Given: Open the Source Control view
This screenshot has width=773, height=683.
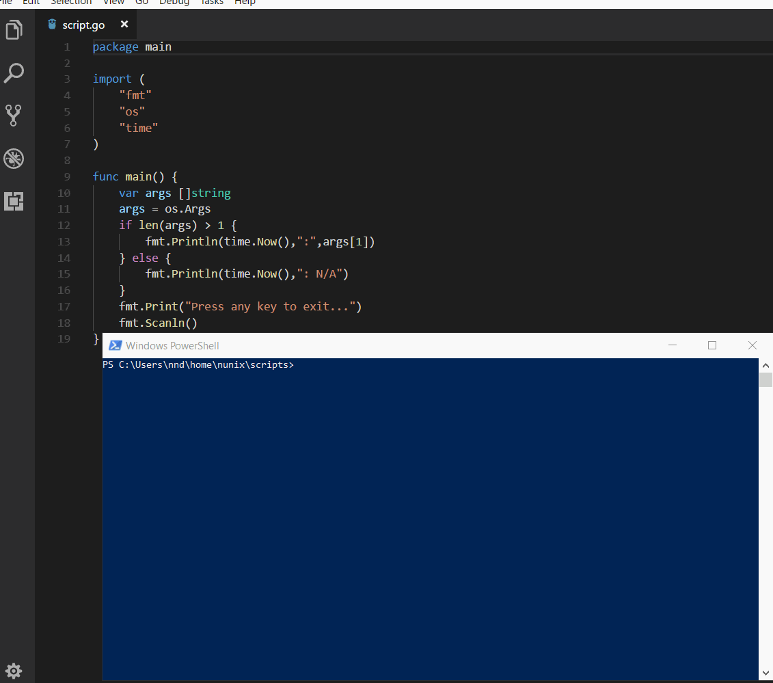Looking at the screenshot, I should point(14,115).
